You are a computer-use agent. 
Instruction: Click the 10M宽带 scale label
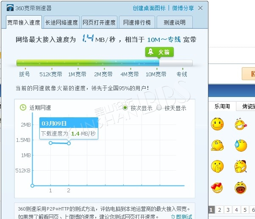156,74
